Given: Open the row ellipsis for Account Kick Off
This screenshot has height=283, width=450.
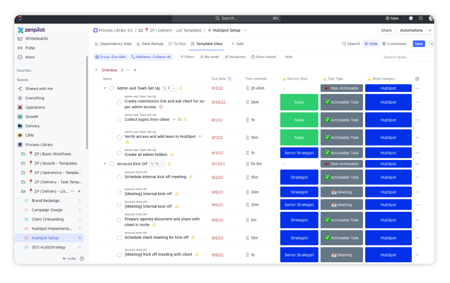Looking at the screenshot, I should 417,164.
